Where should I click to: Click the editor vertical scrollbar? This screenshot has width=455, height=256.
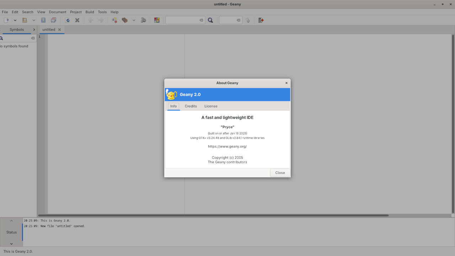pos(453,124)
